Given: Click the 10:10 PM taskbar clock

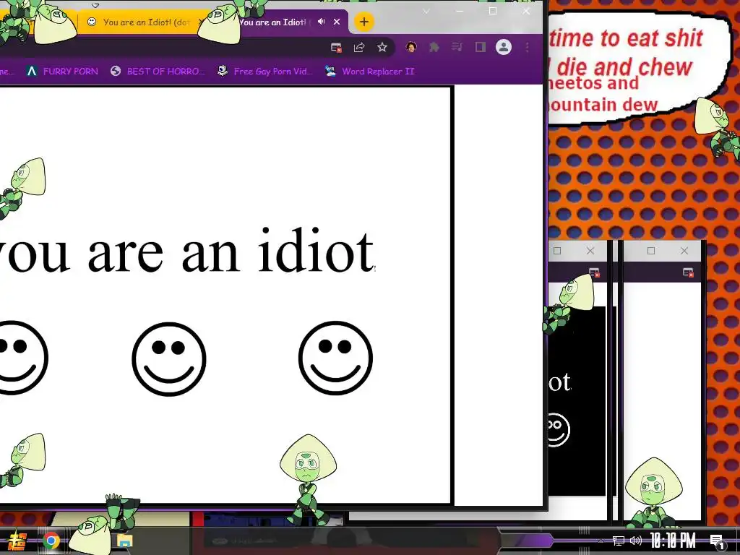Looking at the screenshot, I should (673, 541).
